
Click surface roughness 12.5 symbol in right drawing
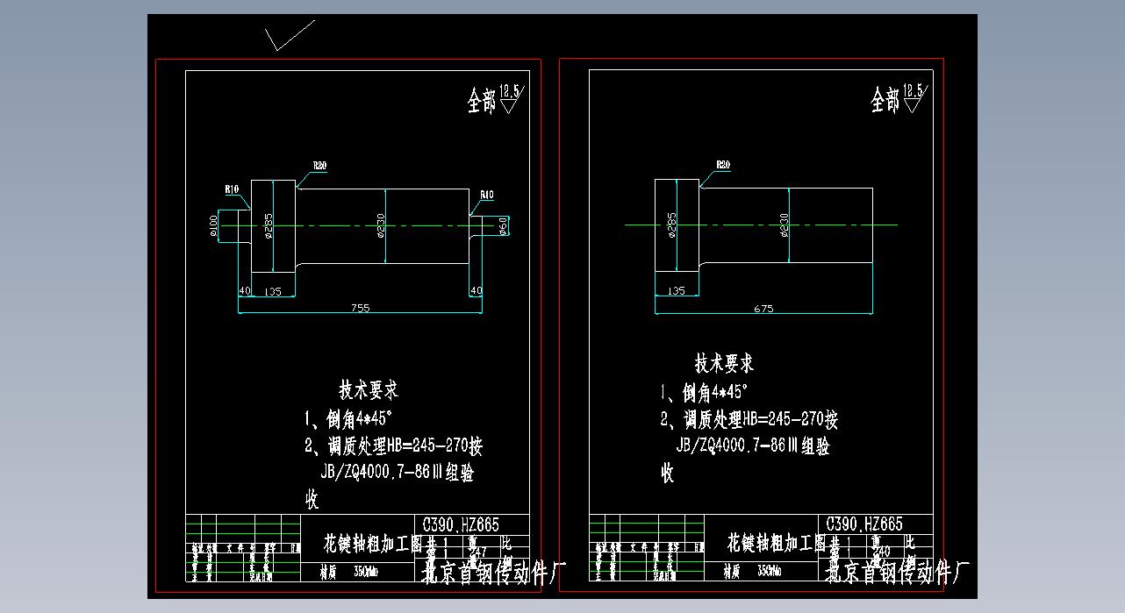point(913,97)
